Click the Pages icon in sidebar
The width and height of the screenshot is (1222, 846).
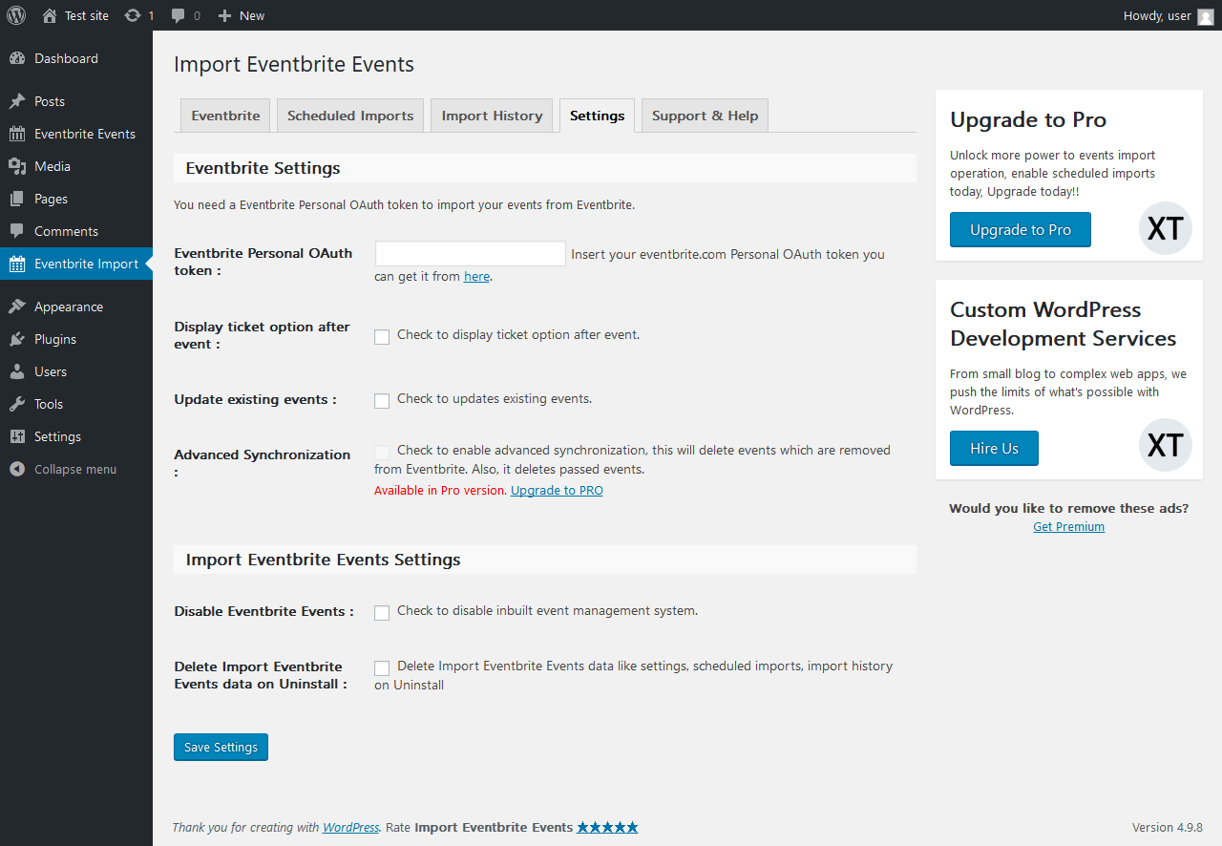coord(17,199)
